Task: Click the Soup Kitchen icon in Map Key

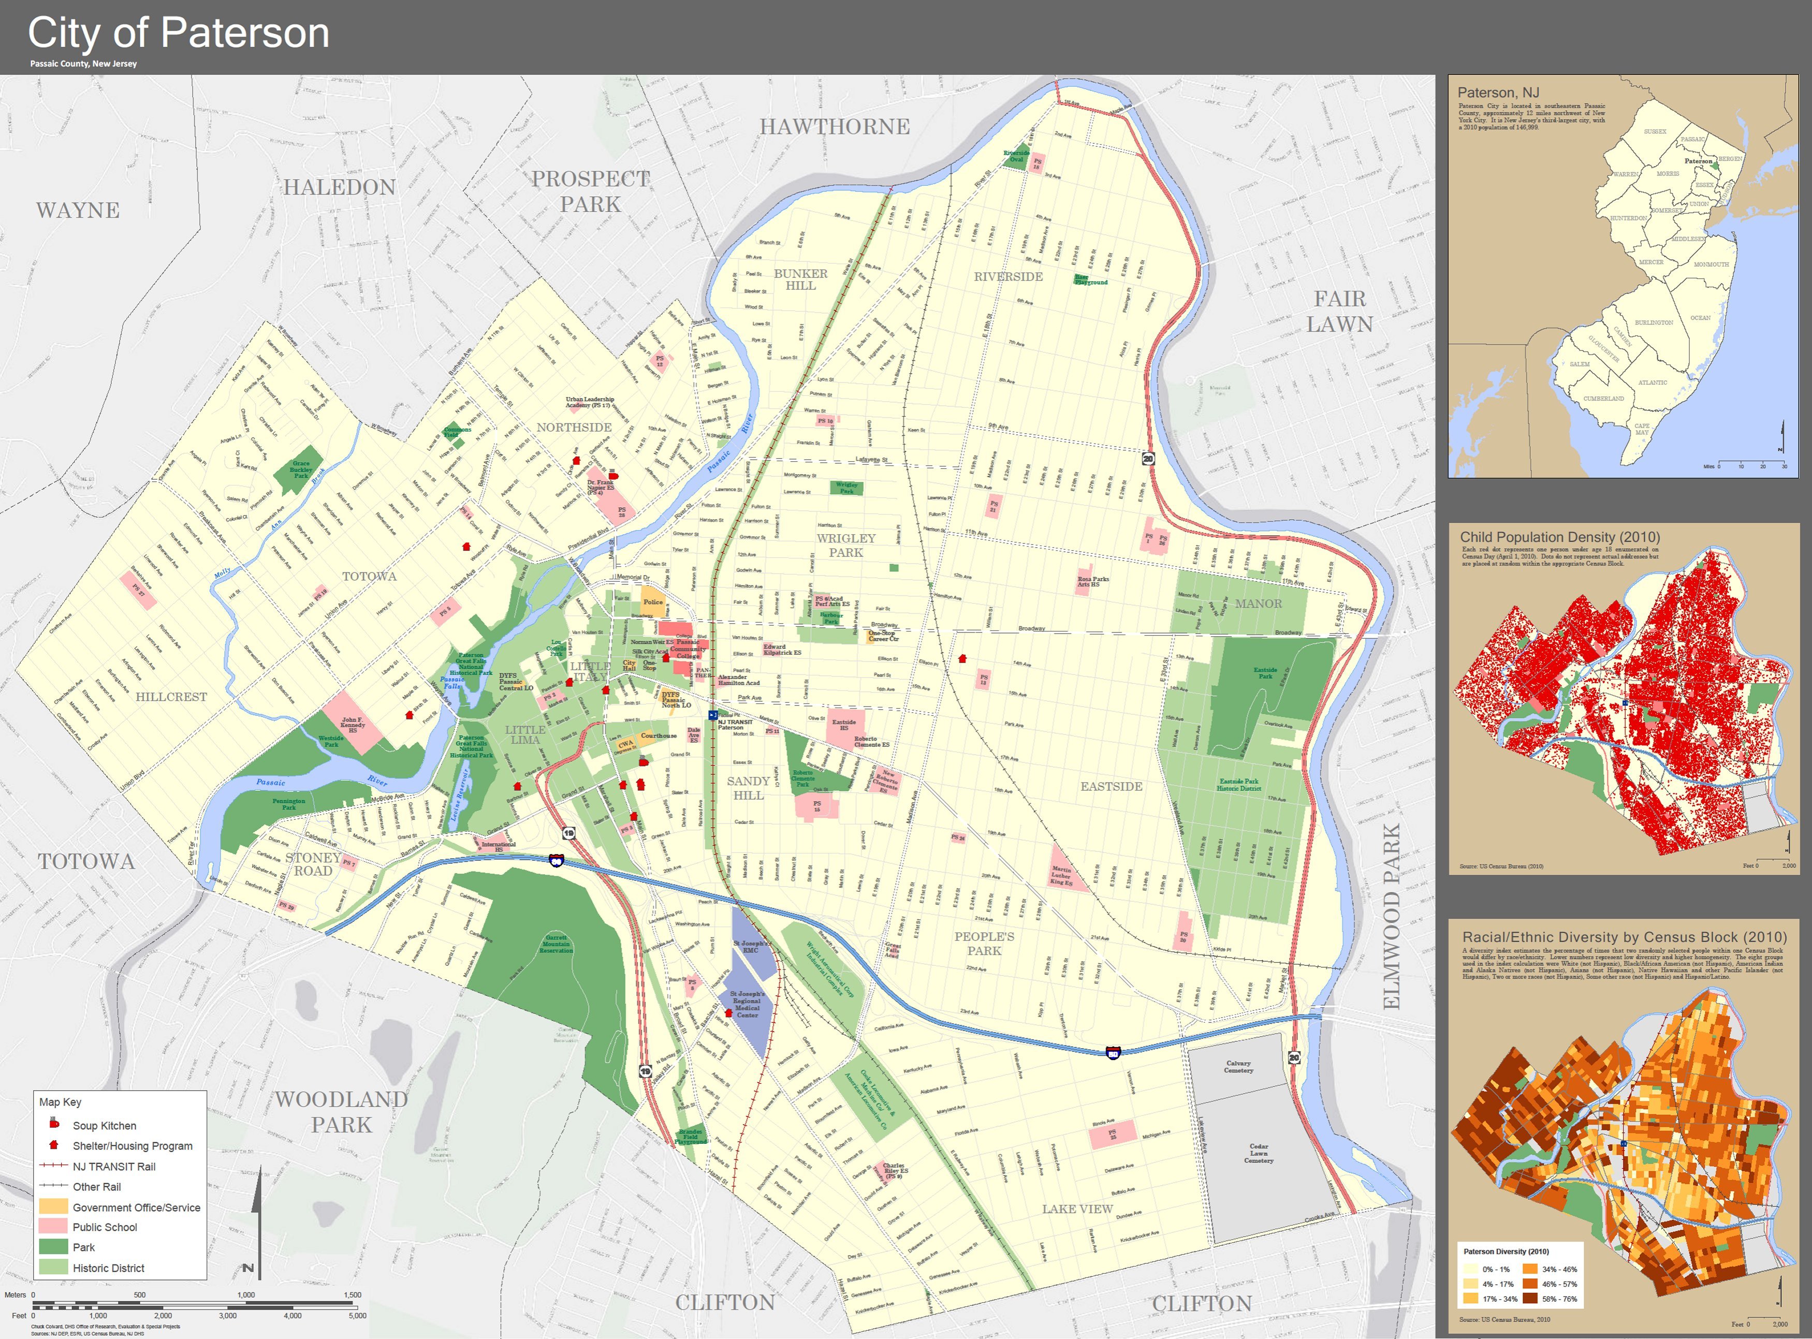Action: coord(54,1124)
